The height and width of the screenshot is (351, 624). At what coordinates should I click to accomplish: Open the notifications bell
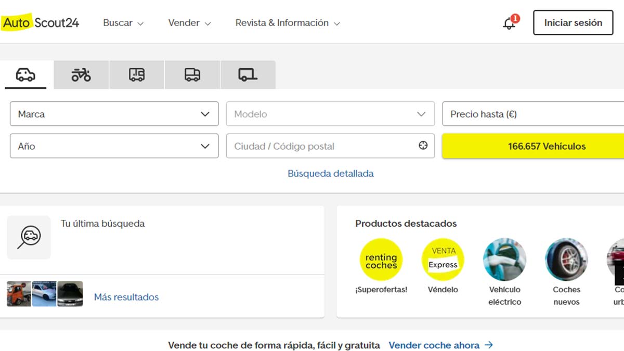509,23
